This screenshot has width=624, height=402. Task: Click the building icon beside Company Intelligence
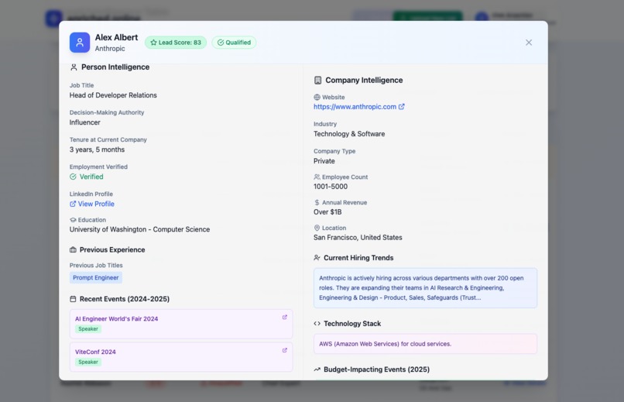click(317, 81)
